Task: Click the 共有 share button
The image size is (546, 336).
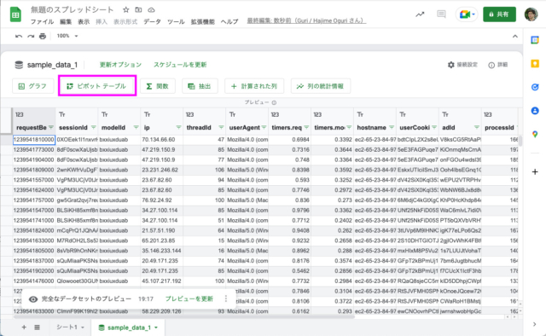Action: tap(499, 14)
